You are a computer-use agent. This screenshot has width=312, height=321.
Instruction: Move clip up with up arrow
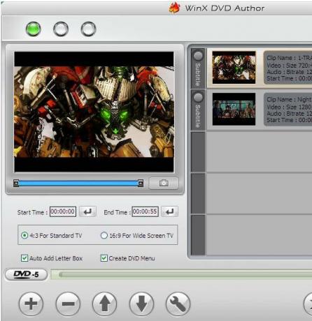(105, 304)
